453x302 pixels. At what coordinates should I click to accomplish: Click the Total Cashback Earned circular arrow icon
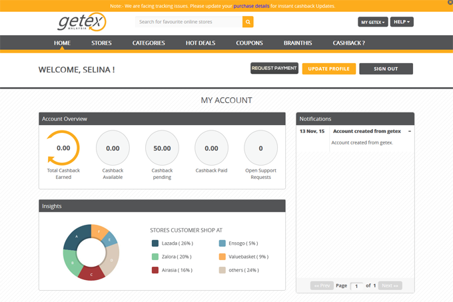point(63,148)
